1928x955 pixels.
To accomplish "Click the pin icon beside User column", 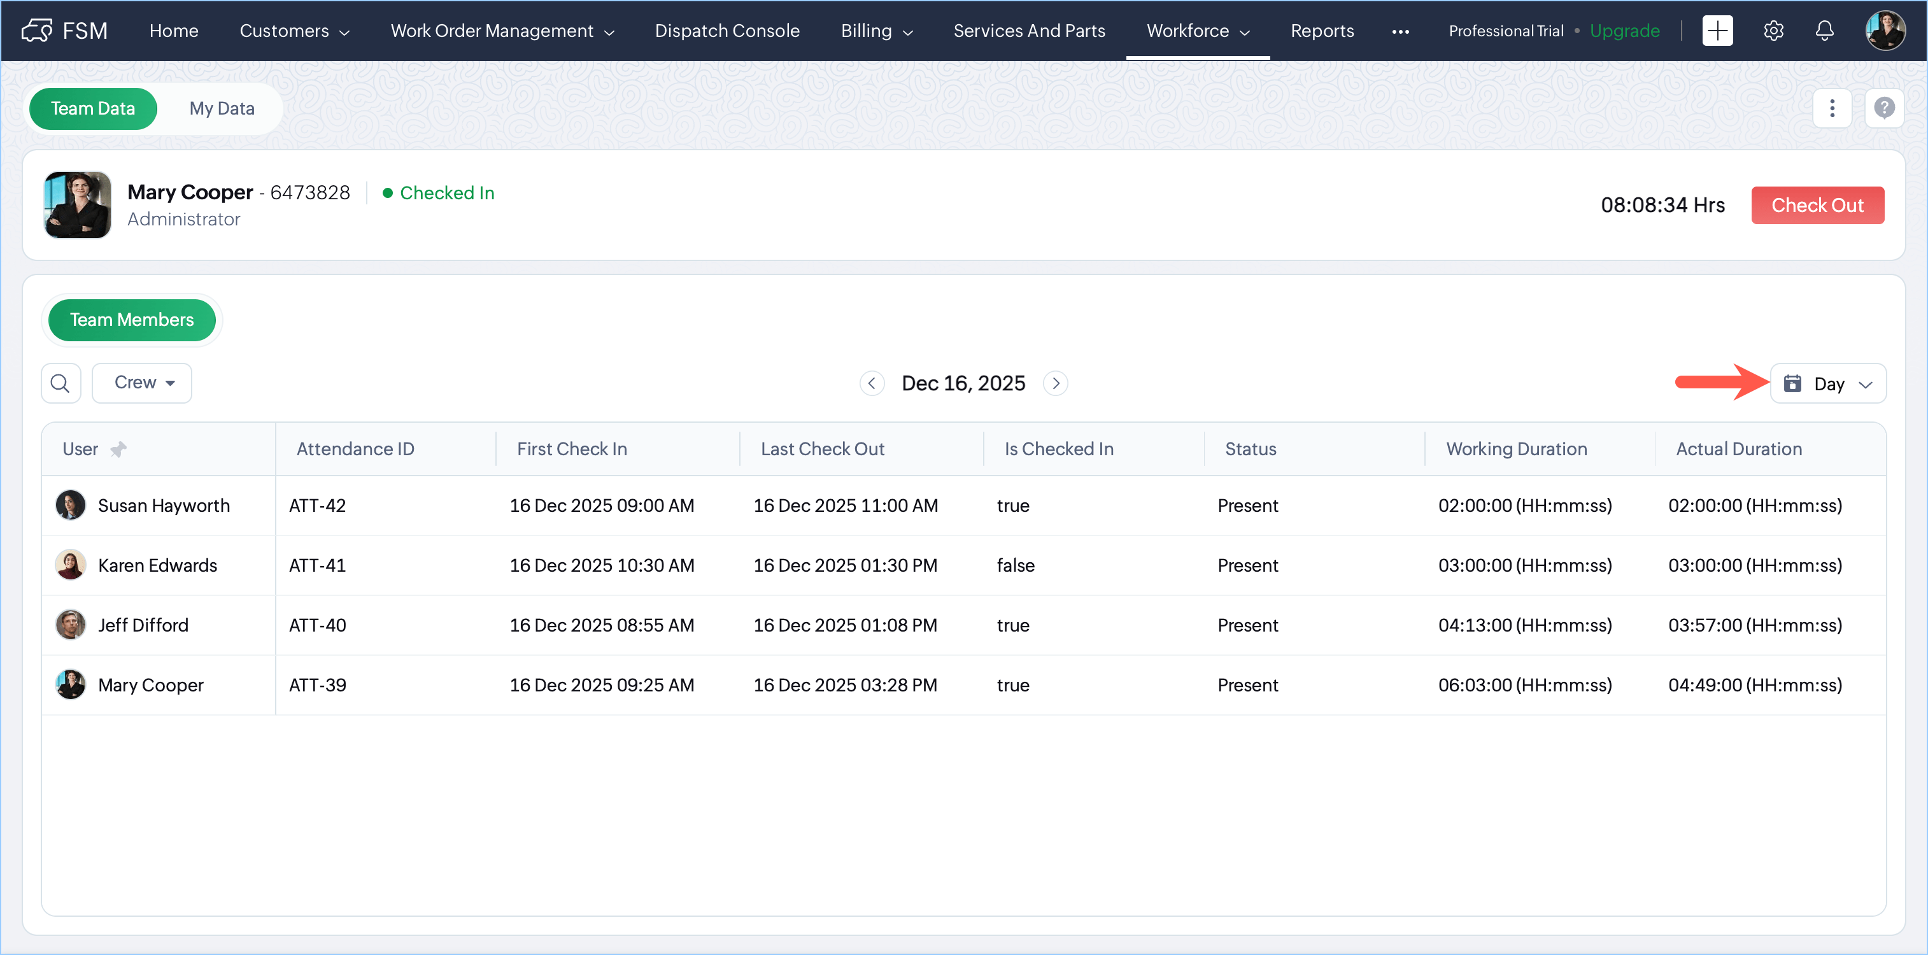I will [118, 449].
